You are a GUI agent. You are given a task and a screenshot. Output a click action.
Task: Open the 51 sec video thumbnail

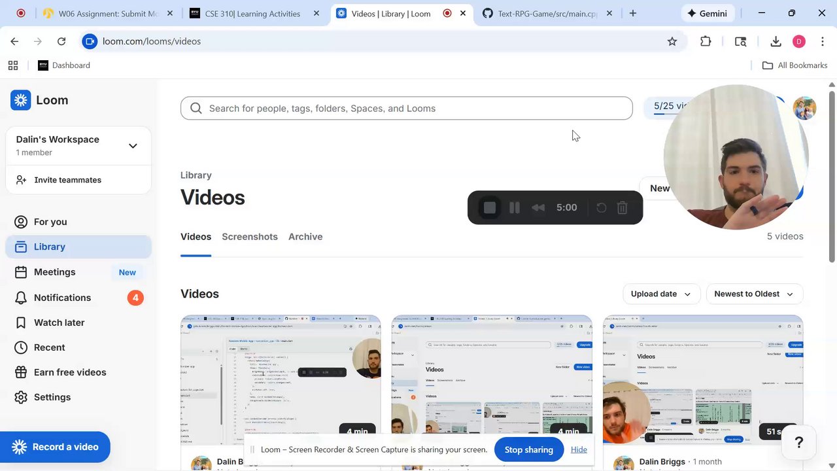coord(703,380)
